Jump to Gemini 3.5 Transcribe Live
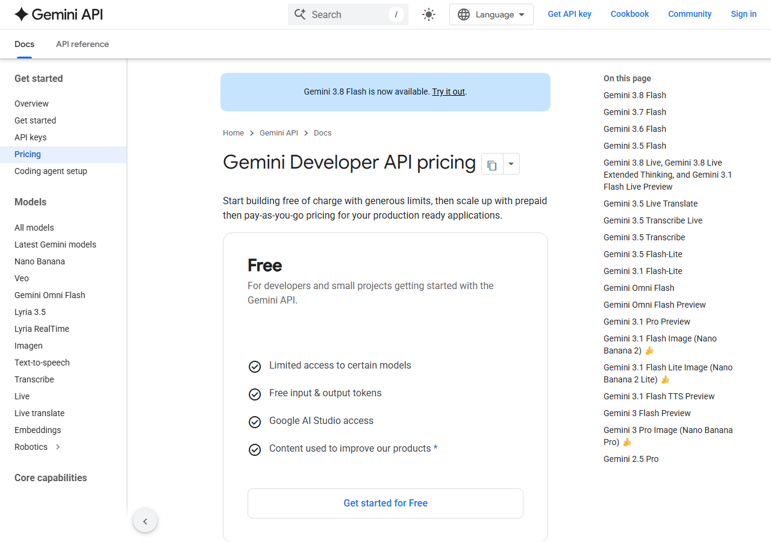771x542 pixels. click(653, 220)
